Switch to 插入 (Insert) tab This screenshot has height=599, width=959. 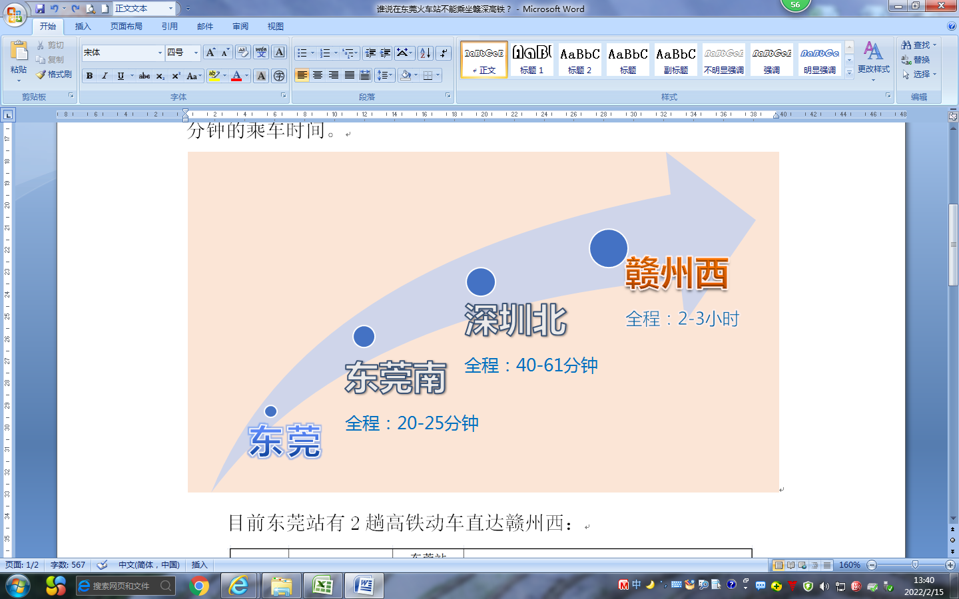(83, 27)
